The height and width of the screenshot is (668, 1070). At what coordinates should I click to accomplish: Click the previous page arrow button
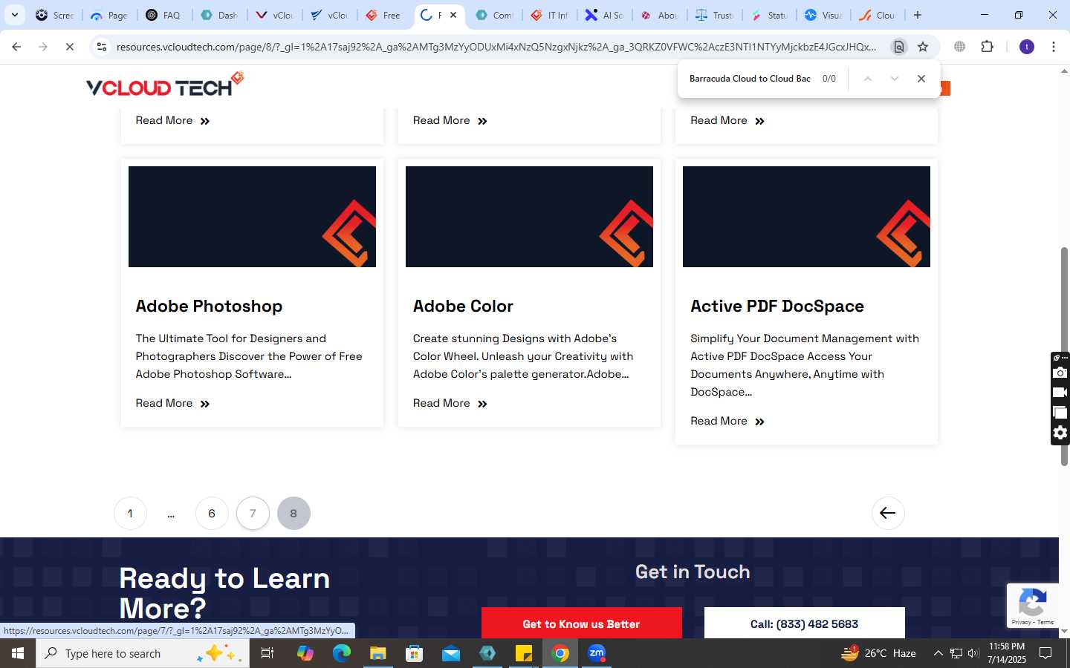click(x=888, y=513)
